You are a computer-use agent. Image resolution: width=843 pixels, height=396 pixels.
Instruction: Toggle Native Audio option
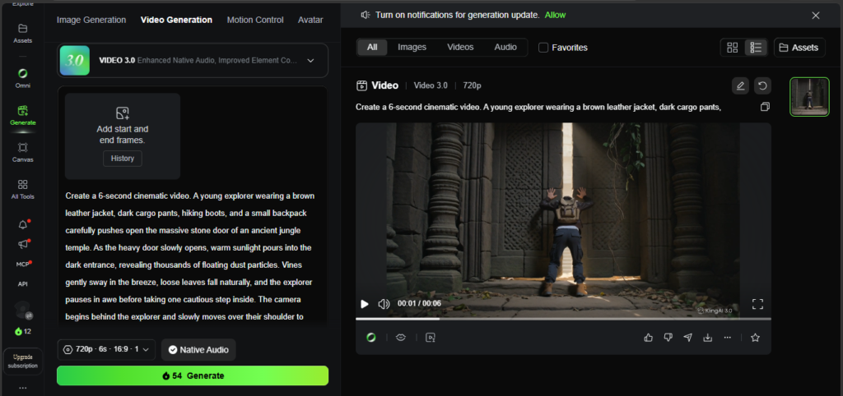198,350
